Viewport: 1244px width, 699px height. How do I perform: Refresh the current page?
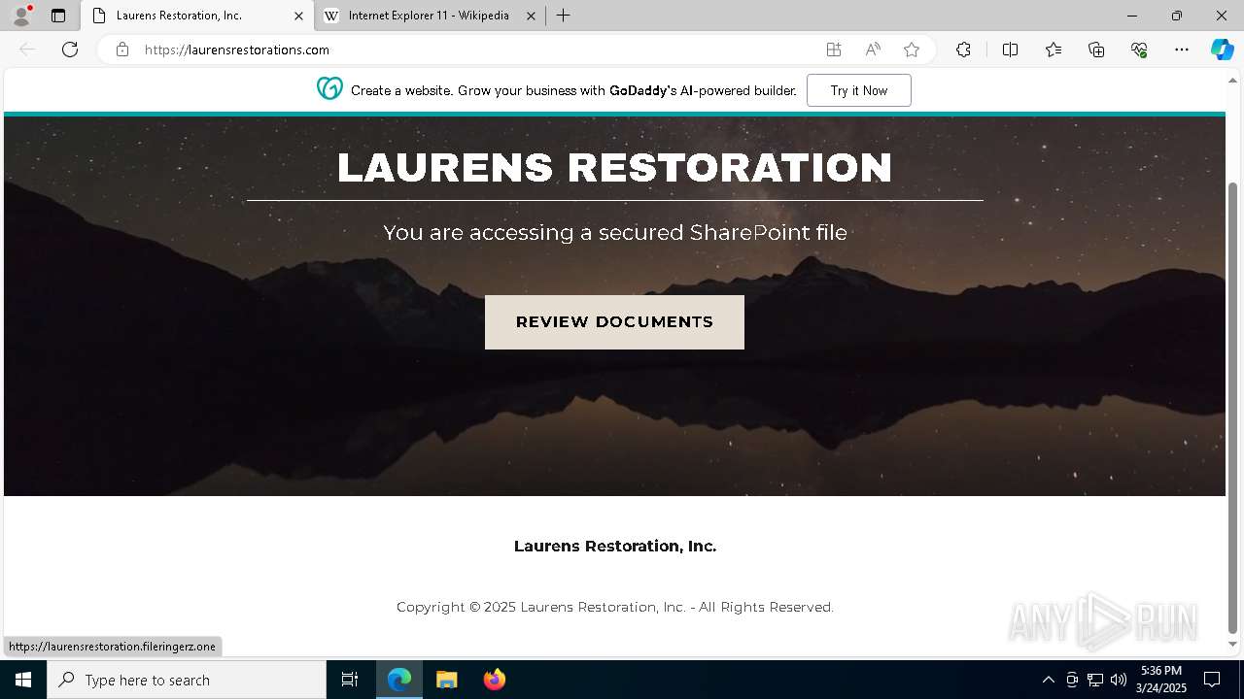tap(70, 50)
